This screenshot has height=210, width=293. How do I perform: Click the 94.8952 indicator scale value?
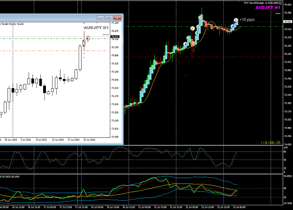[x=288, y=176]
